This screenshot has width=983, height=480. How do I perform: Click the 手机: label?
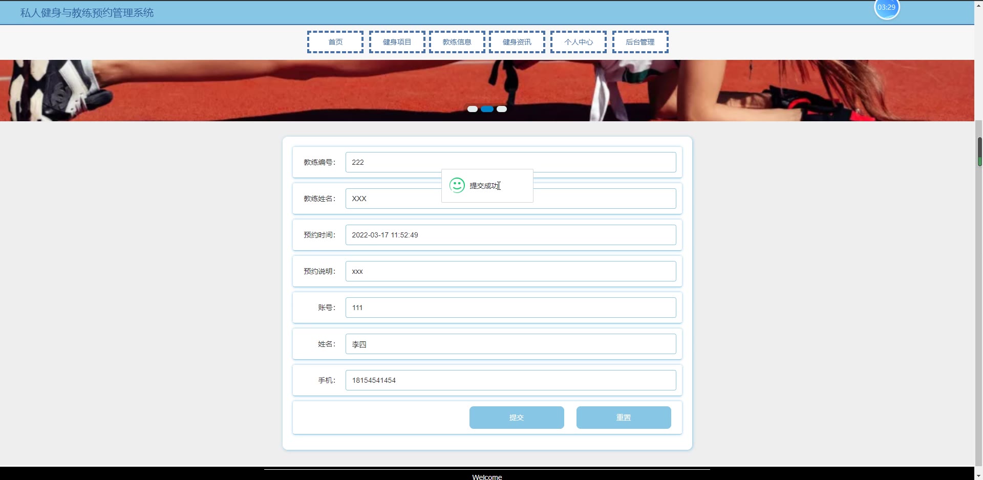(327, 380)
